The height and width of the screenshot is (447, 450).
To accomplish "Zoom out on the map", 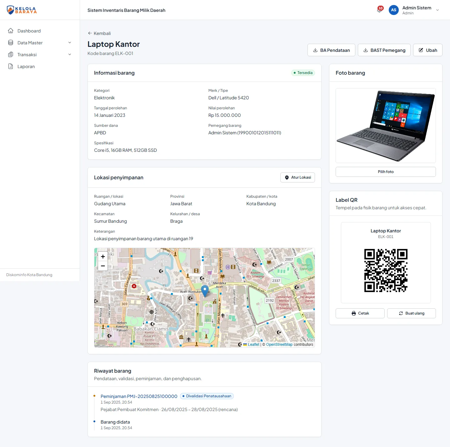I will [x=103, y=266].
